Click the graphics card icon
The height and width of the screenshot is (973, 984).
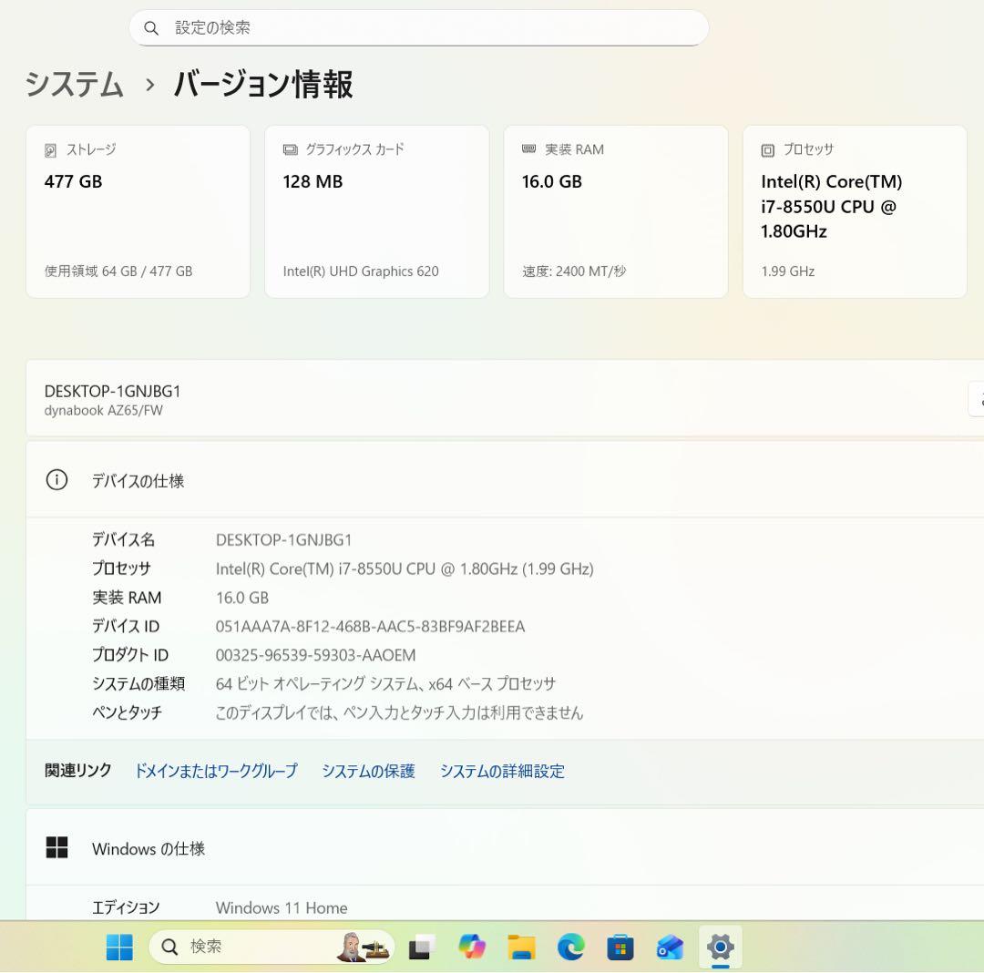(x=290, y=150)
